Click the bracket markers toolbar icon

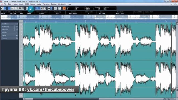click(x=44, y=8)
